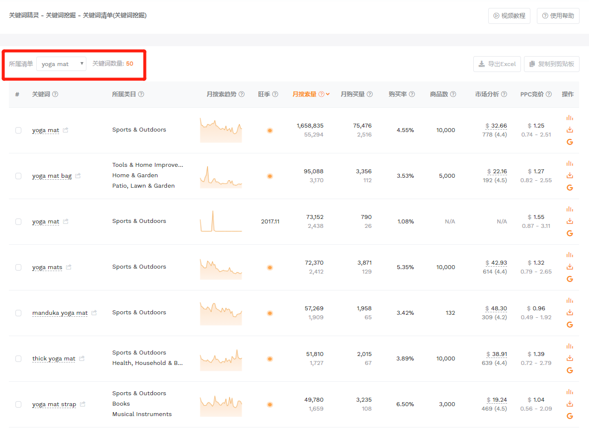
Task: Open the $ 19.24 market analysis price
Action: pos(497,400)
